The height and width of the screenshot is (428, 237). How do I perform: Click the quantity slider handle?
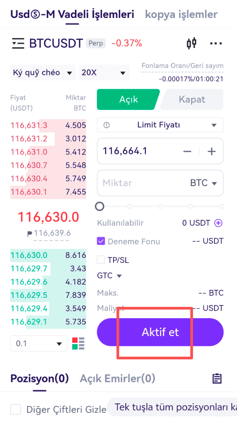coord(100,206)
